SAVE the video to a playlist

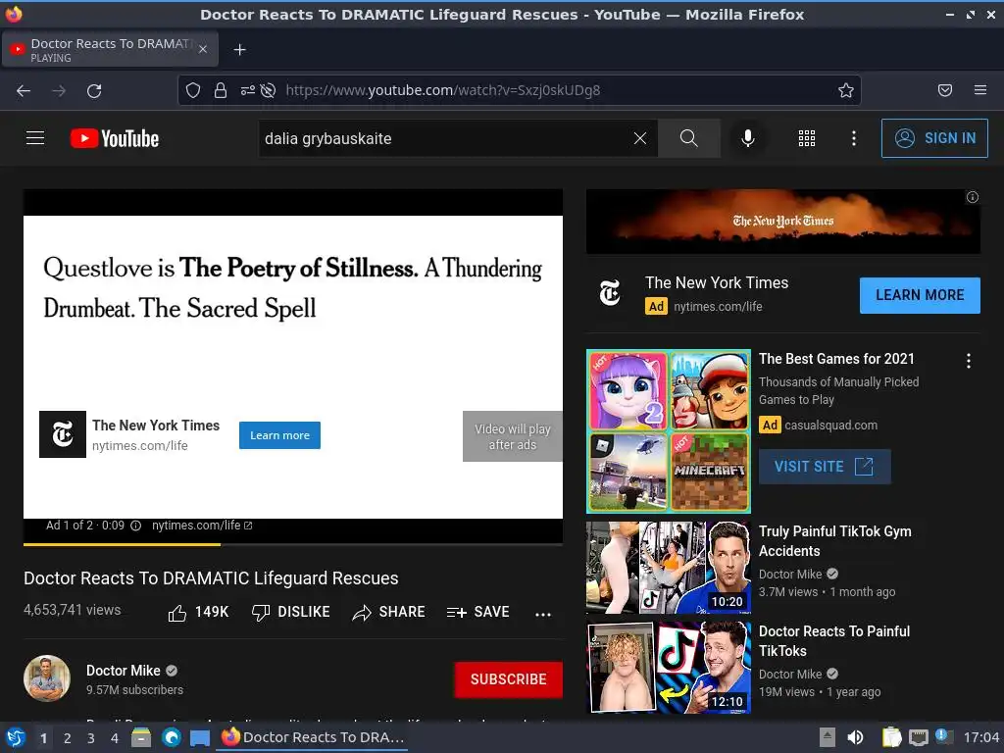coord(477,613)
